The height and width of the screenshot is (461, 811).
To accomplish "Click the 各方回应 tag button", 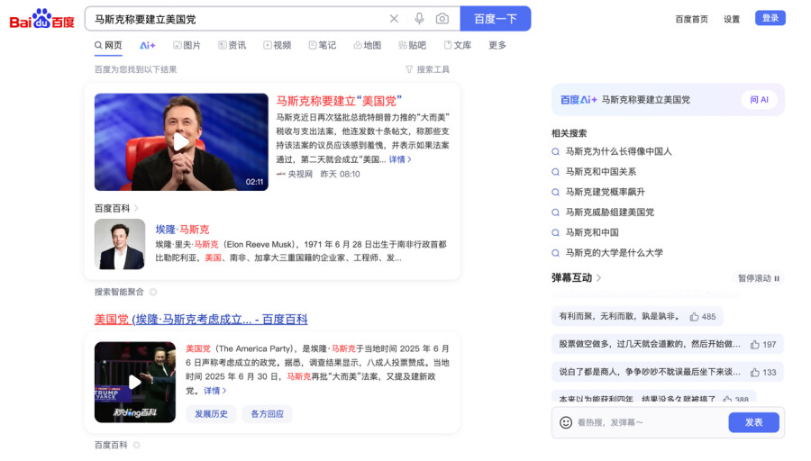I will click(x=267, y=414).
